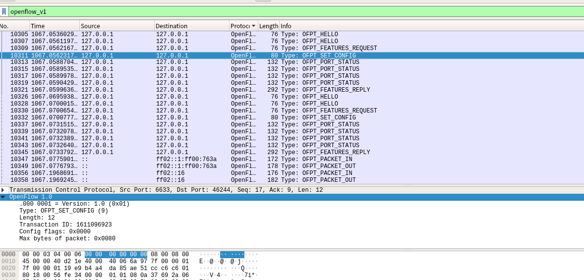Select packet 10337 OFPT_PORT_STATUS
The width and height of the screenshot is (584, 280).
coord(292,124)
